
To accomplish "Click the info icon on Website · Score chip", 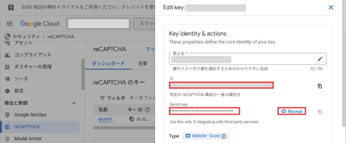I will [224, 136].
